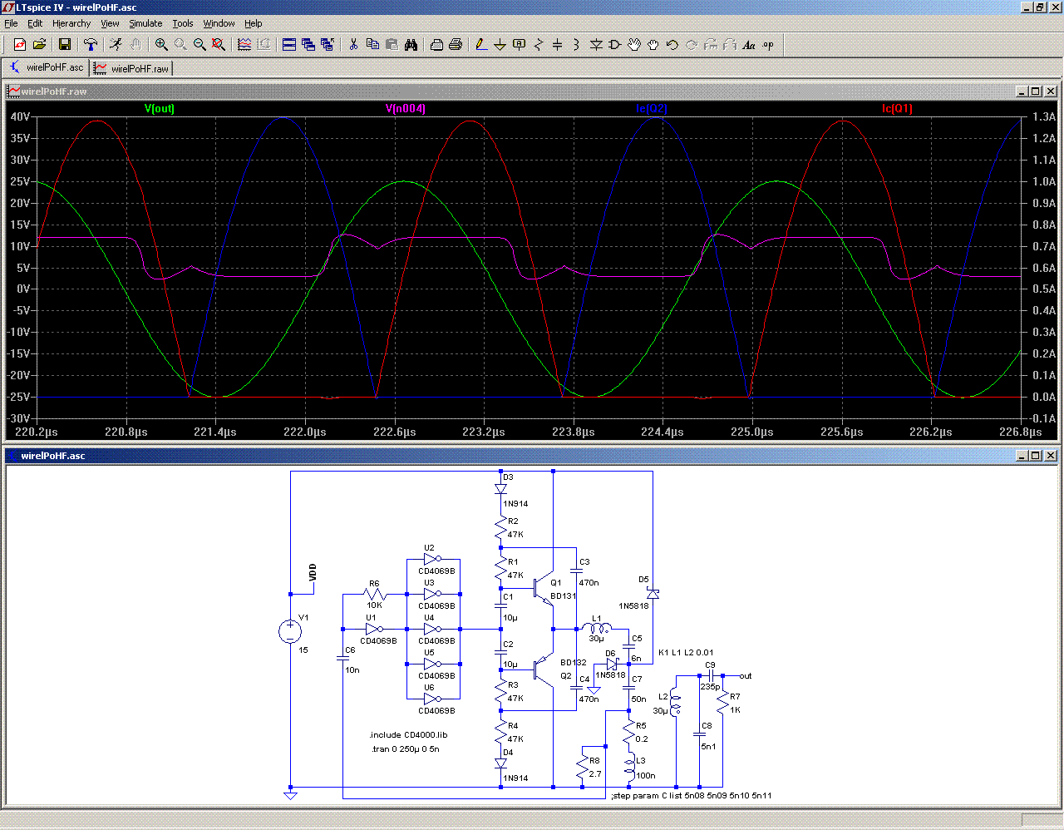Select the Draw Wire pencil tool

pyautogui.click(x=480, y=45)
